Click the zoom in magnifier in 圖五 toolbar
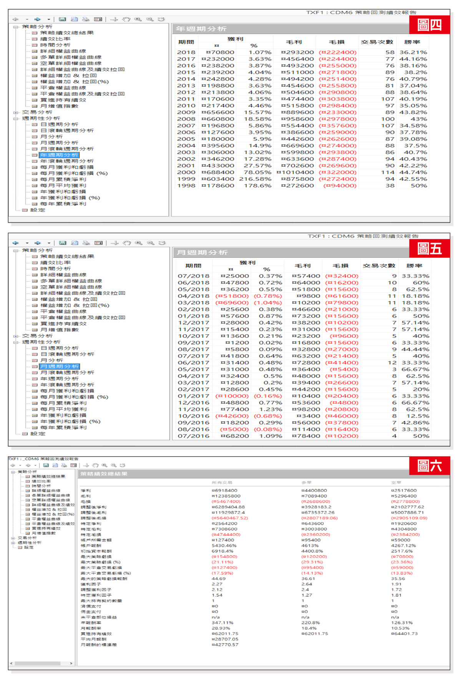Viewport: 461px width, 677px height. (139, 243)
